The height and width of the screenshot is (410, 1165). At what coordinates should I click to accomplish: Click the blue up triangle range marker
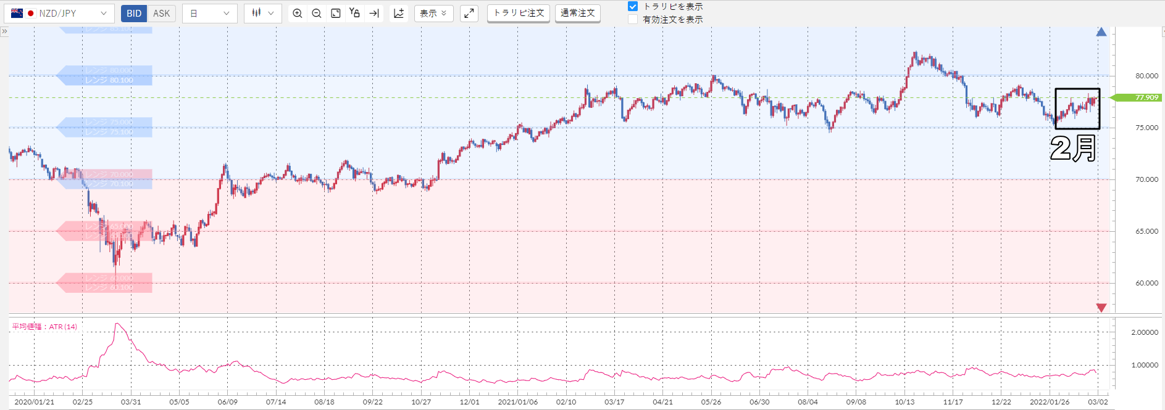[x=1101, y=32]
